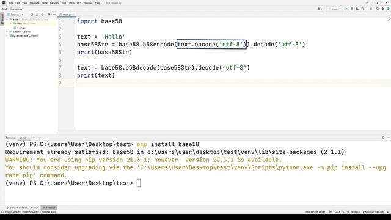Open the user account dropdown icon
The height and width of the screenshot is (220, 391).
pos(320,9)
